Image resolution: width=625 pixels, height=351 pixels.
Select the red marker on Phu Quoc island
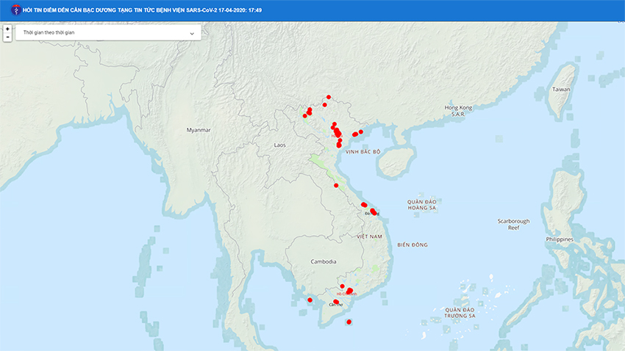310,300
